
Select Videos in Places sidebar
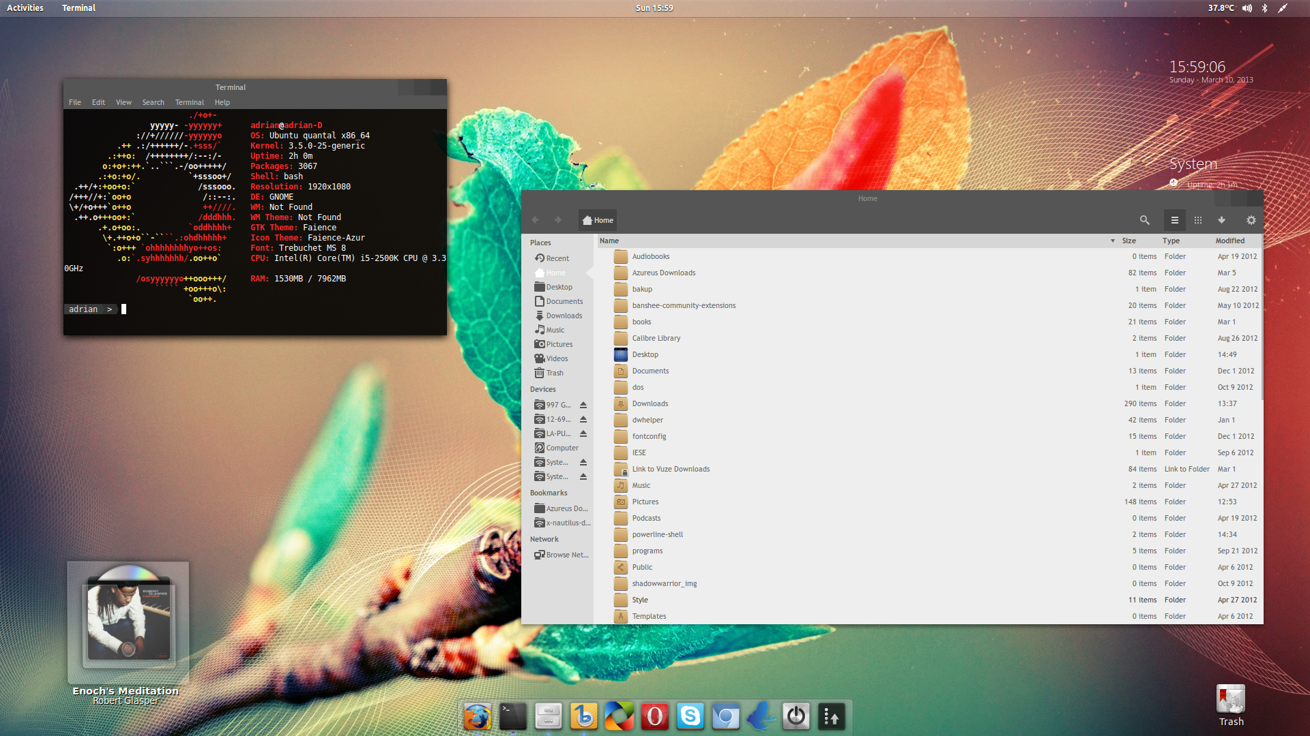551,358
